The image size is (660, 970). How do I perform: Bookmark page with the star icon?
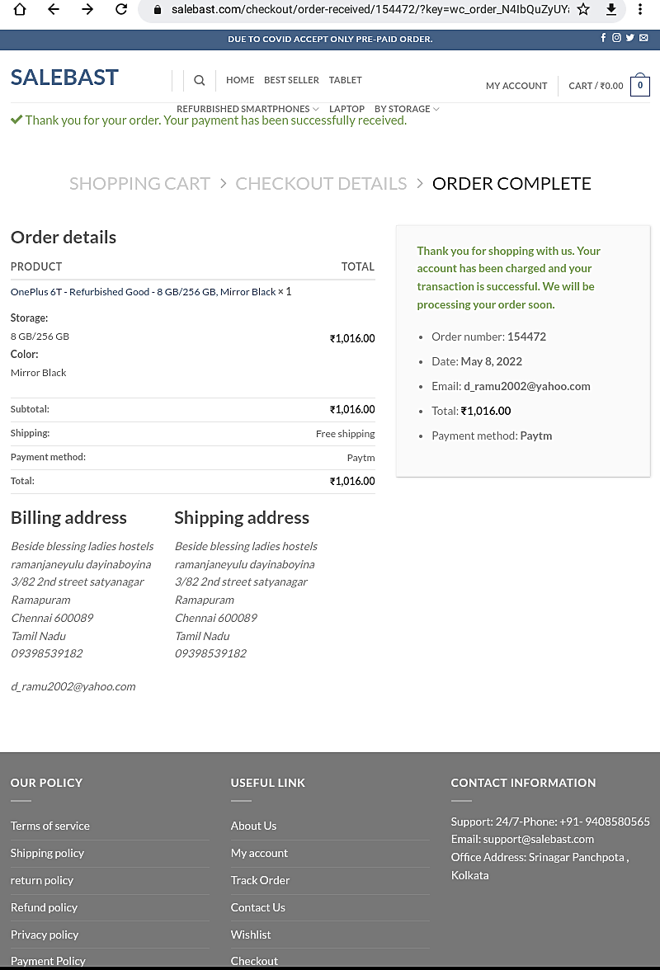583,10
